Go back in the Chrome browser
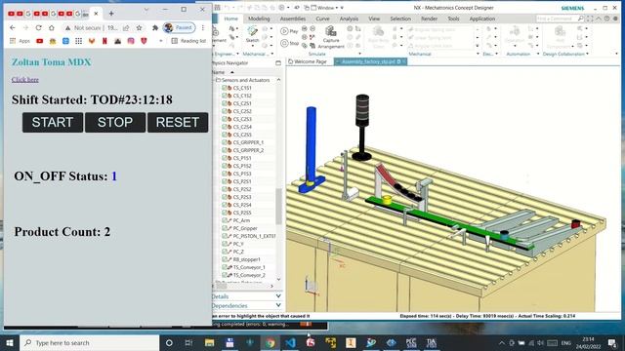Viewport: 625px width, 351px height. (x=13, y=28)
